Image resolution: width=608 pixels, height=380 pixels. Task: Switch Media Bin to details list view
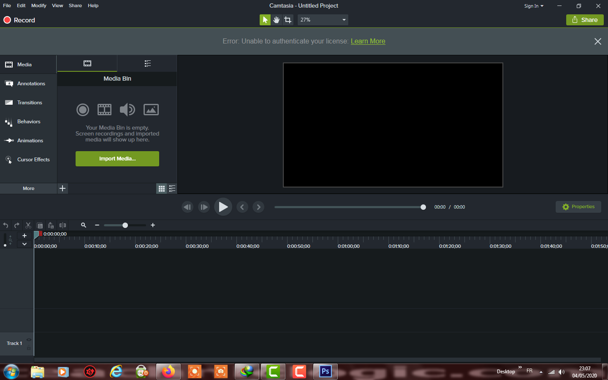(172, 189)
